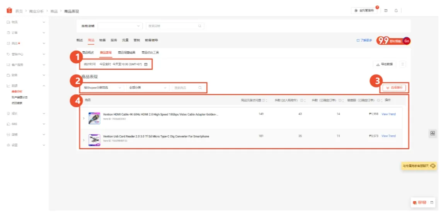Open the 当前店铺 shop selector dropdown
This screenshot has width=448, height=214.
[x=120, y=26]
